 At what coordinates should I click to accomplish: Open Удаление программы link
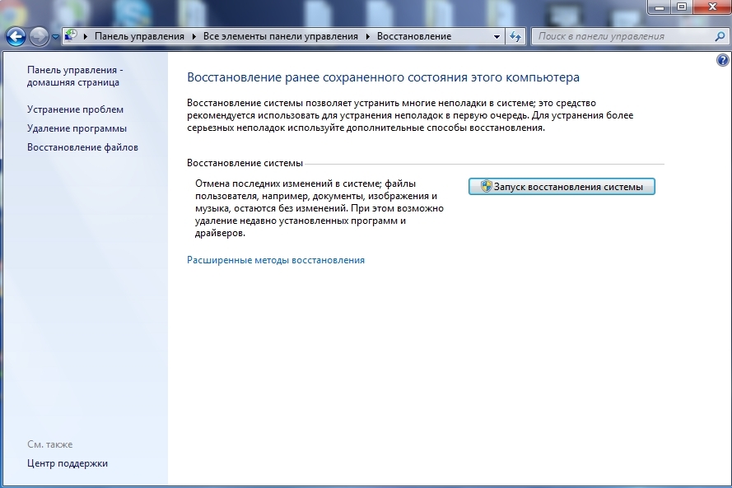click(77, 128)
